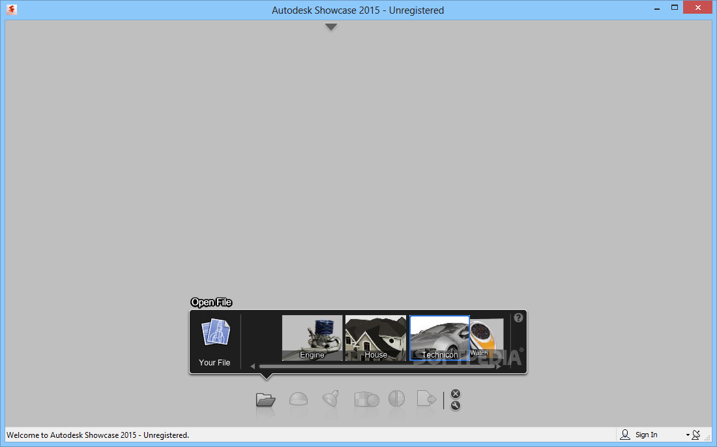The height and width of the screenshot is (447, 717).
Task: Click the sample list left scroll arrow
Action: point(252,366)
